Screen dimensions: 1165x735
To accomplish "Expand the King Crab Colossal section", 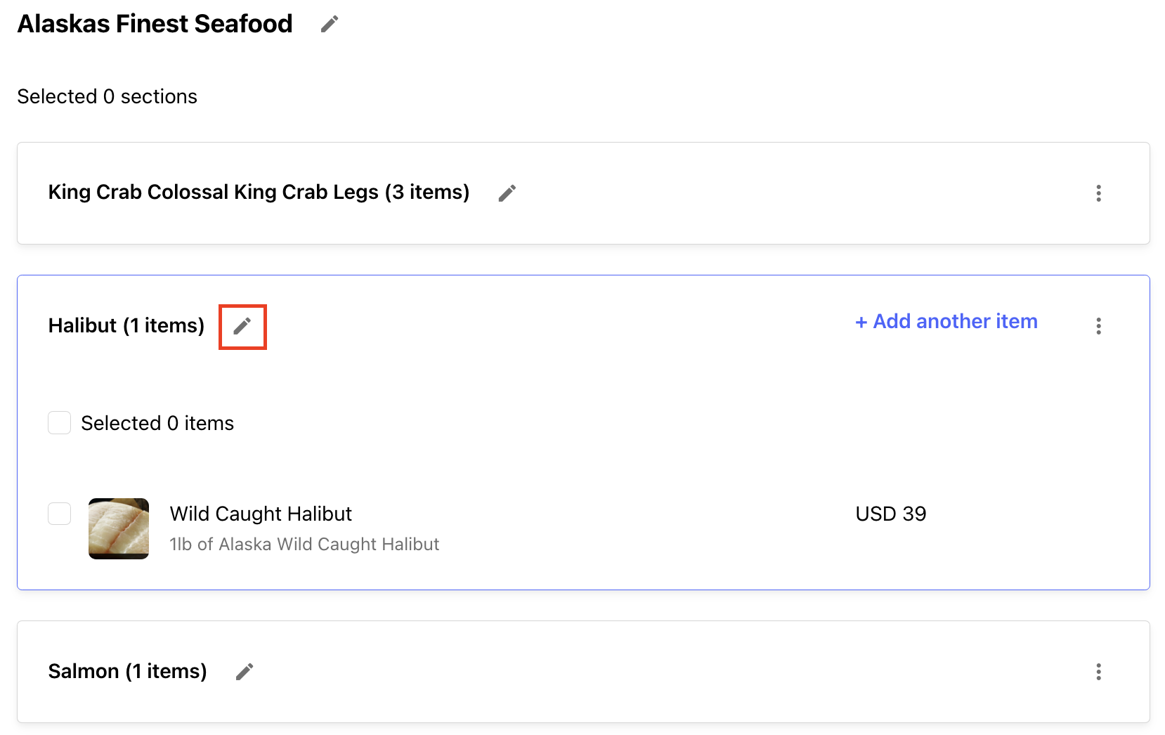I will pyautogui.click(x=259, y=192).
